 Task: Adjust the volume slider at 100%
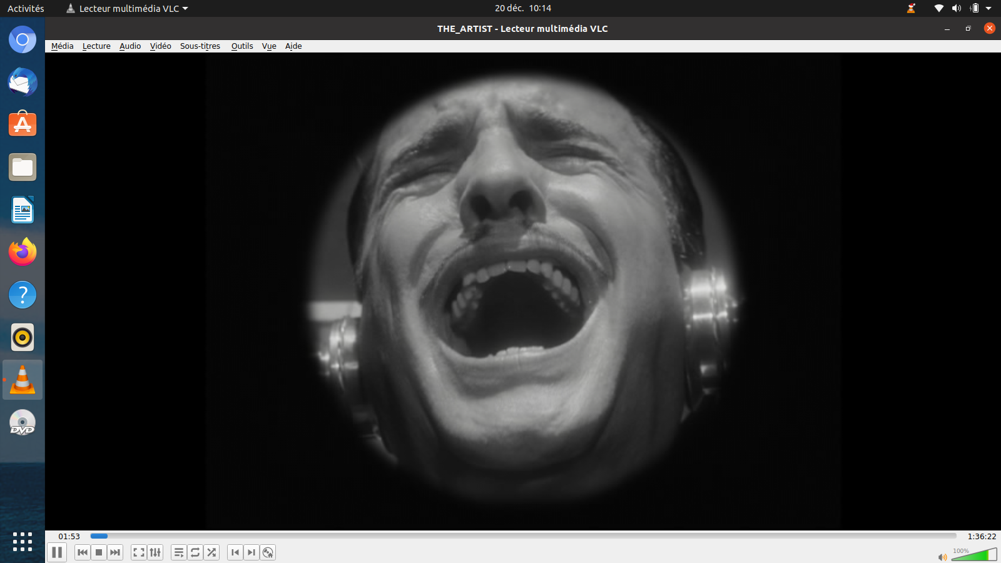pos(974,554)
